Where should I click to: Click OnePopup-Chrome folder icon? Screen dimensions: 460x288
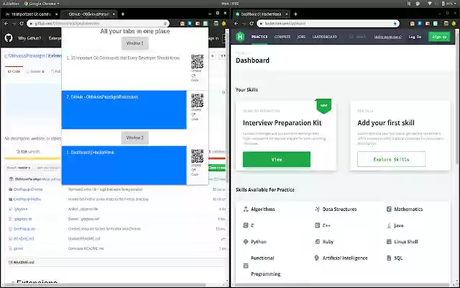click(11, 189)
